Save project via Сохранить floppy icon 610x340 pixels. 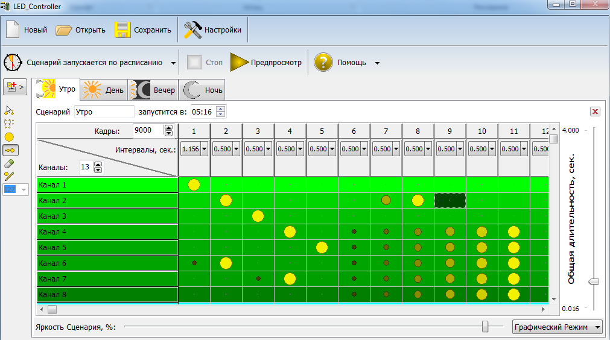click(x=122, y=30)
